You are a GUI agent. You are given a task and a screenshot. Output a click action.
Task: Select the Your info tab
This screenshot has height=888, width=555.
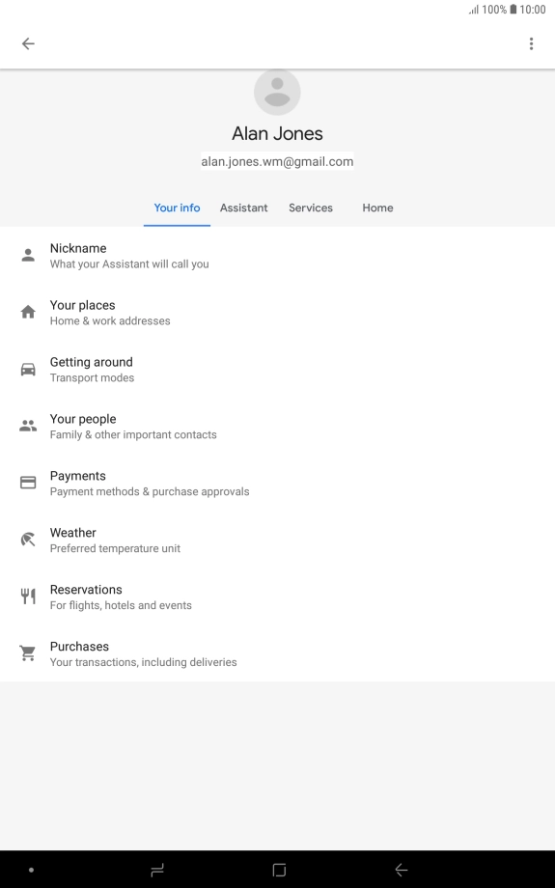point(177,208)
